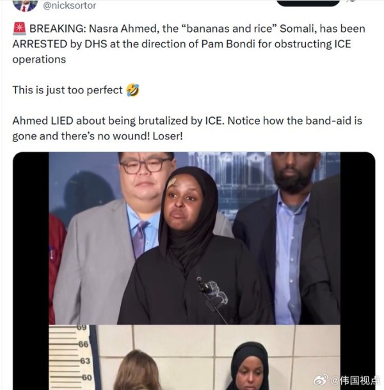Click the 'This is just too perfect' line
Image resolution: width=384 pixels, height=390 pixels.
67,90
